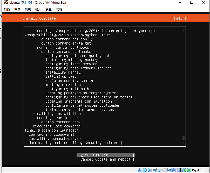Click 'installing missing packages' log line
The height and width of the screenshot is (173, 210).
click(73, 60)
